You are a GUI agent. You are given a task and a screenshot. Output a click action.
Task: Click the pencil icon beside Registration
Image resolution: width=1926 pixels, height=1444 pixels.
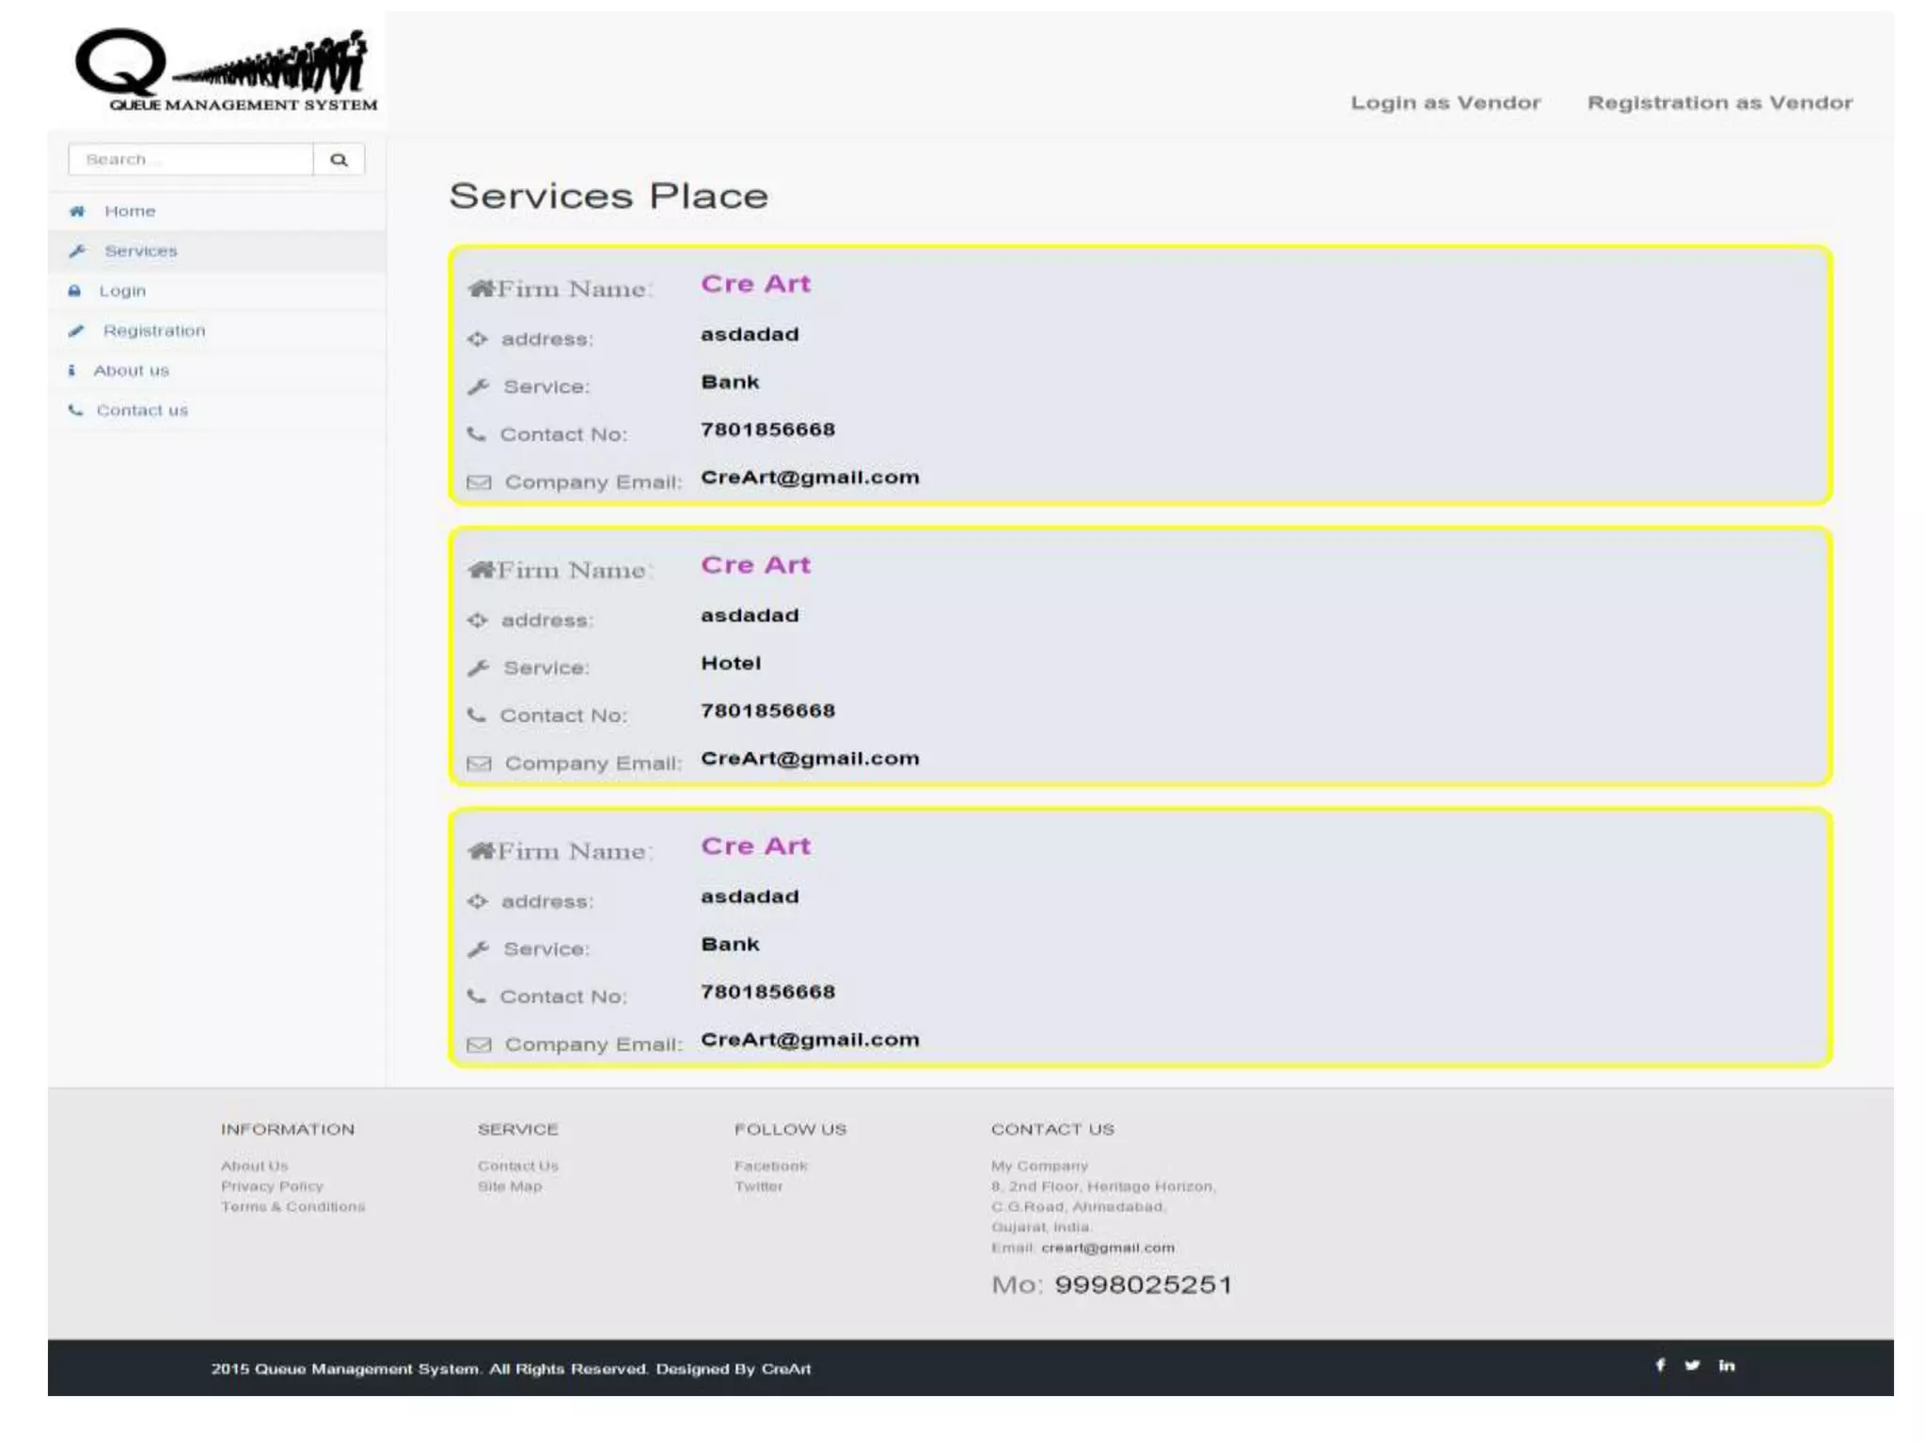76,331
